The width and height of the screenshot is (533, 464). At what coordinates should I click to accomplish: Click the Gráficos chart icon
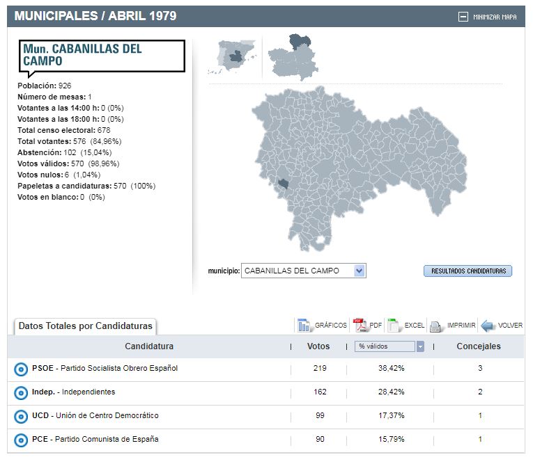point(304,325)
